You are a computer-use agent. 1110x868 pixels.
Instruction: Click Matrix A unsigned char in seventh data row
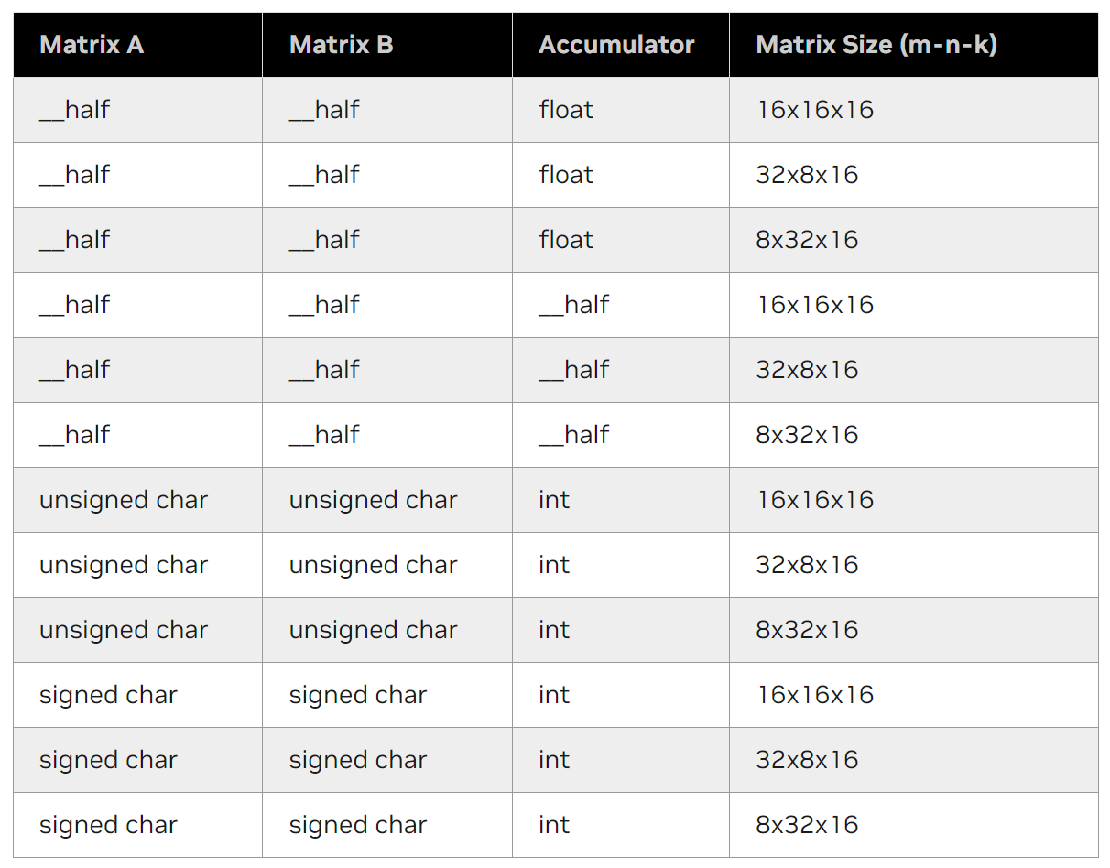click(x=124, y=500)
